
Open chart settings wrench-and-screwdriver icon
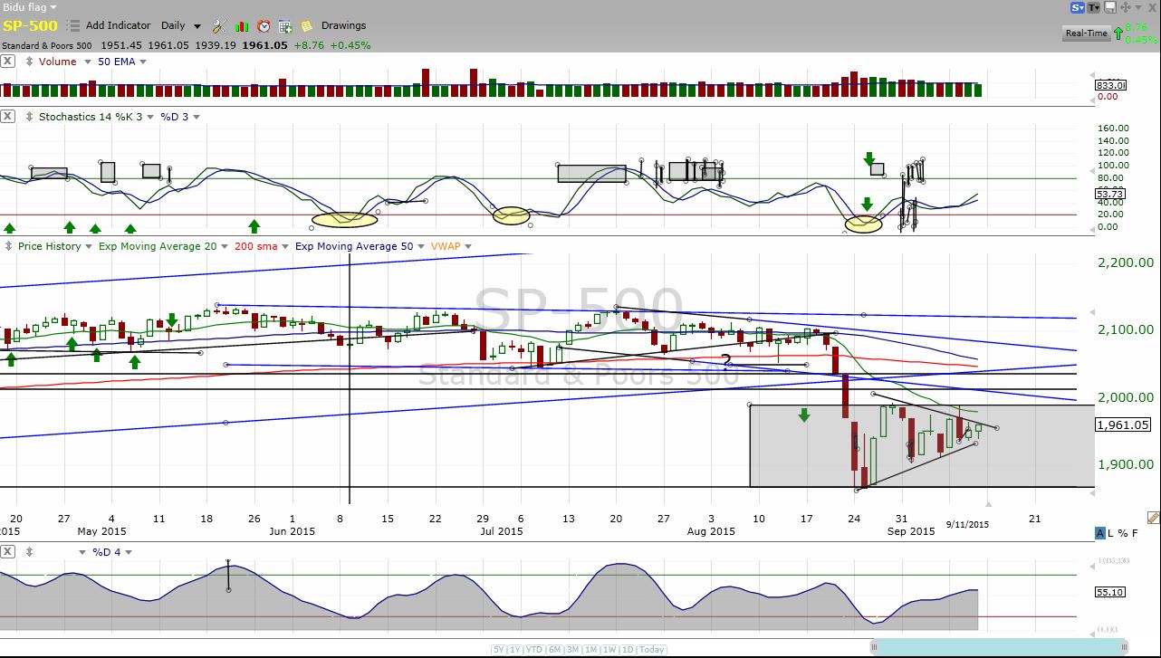(220, 26)
